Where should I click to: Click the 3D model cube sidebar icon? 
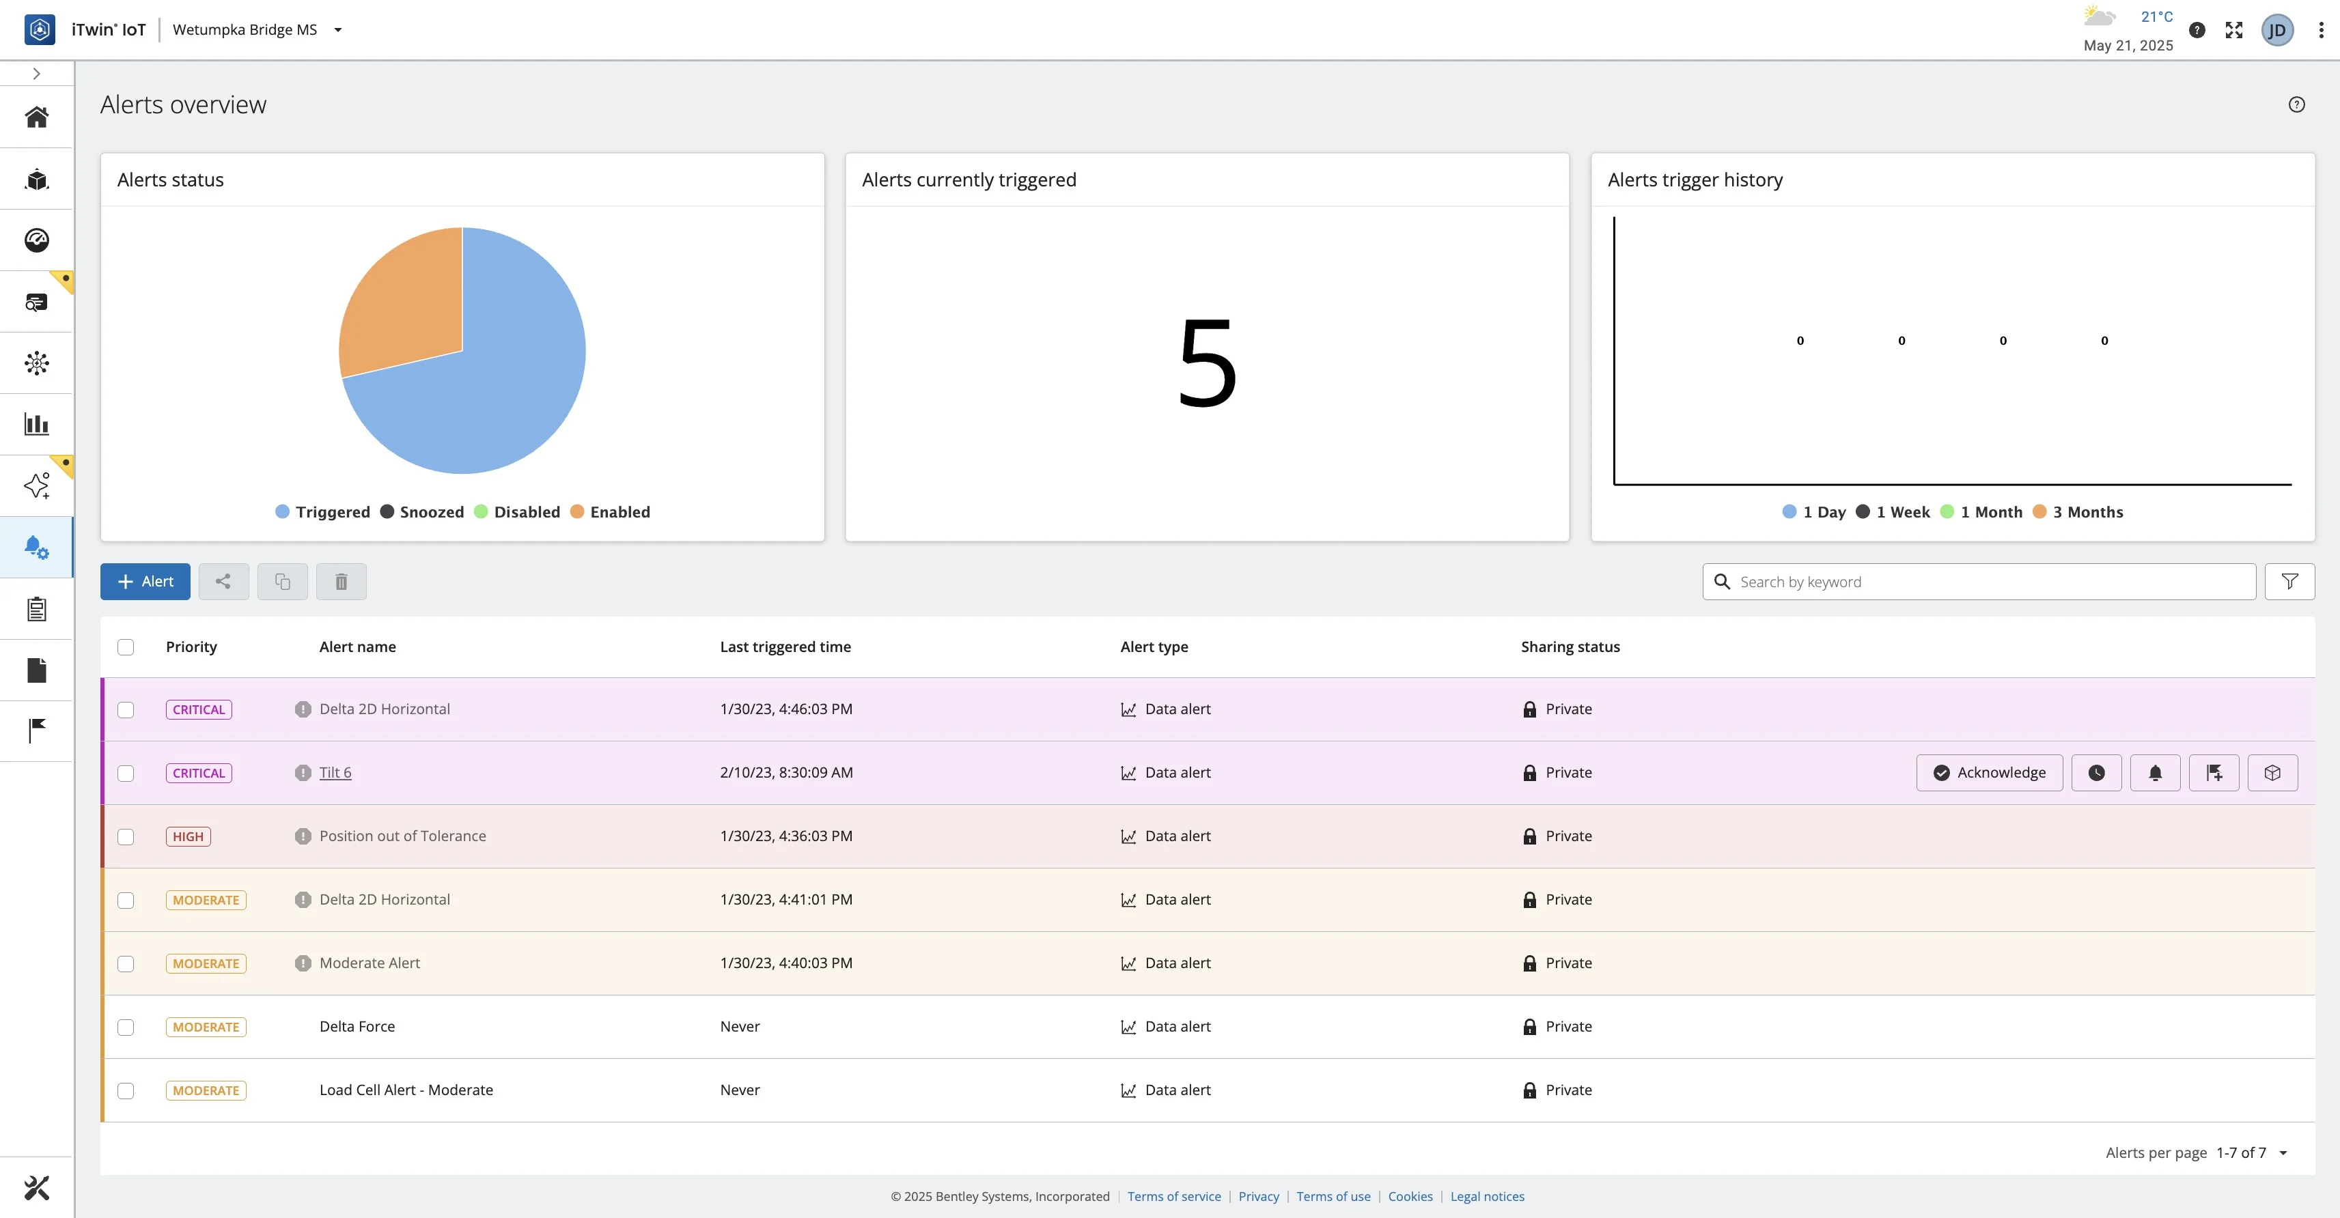pyautogui.click(x=36, y=179)
